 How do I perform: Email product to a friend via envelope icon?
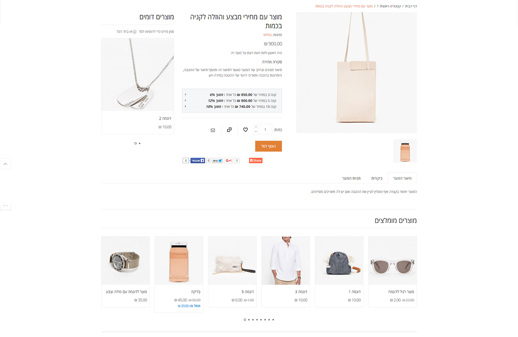(213, 130)
